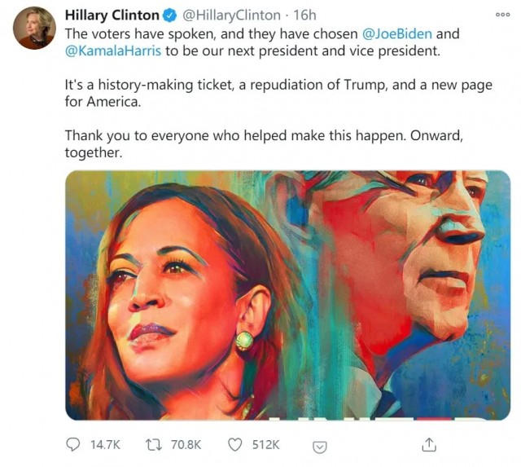Image resolution: width=521 pixels, height=467 pixels.
Task: Click the 70.8K retweet count
Action: coord(186,445)
